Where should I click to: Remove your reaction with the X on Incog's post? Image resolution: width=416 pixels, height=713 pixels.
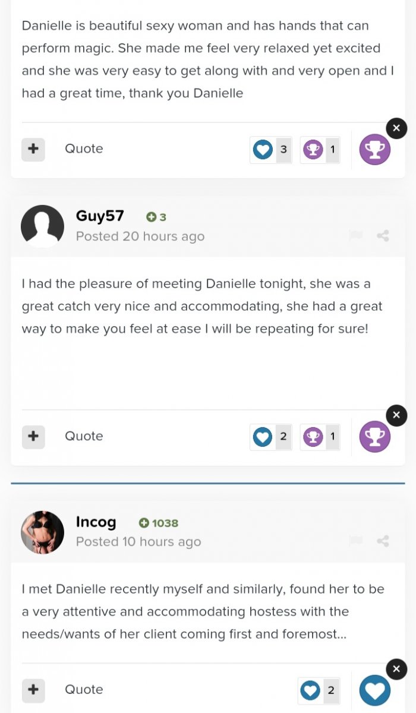point(396,670)
